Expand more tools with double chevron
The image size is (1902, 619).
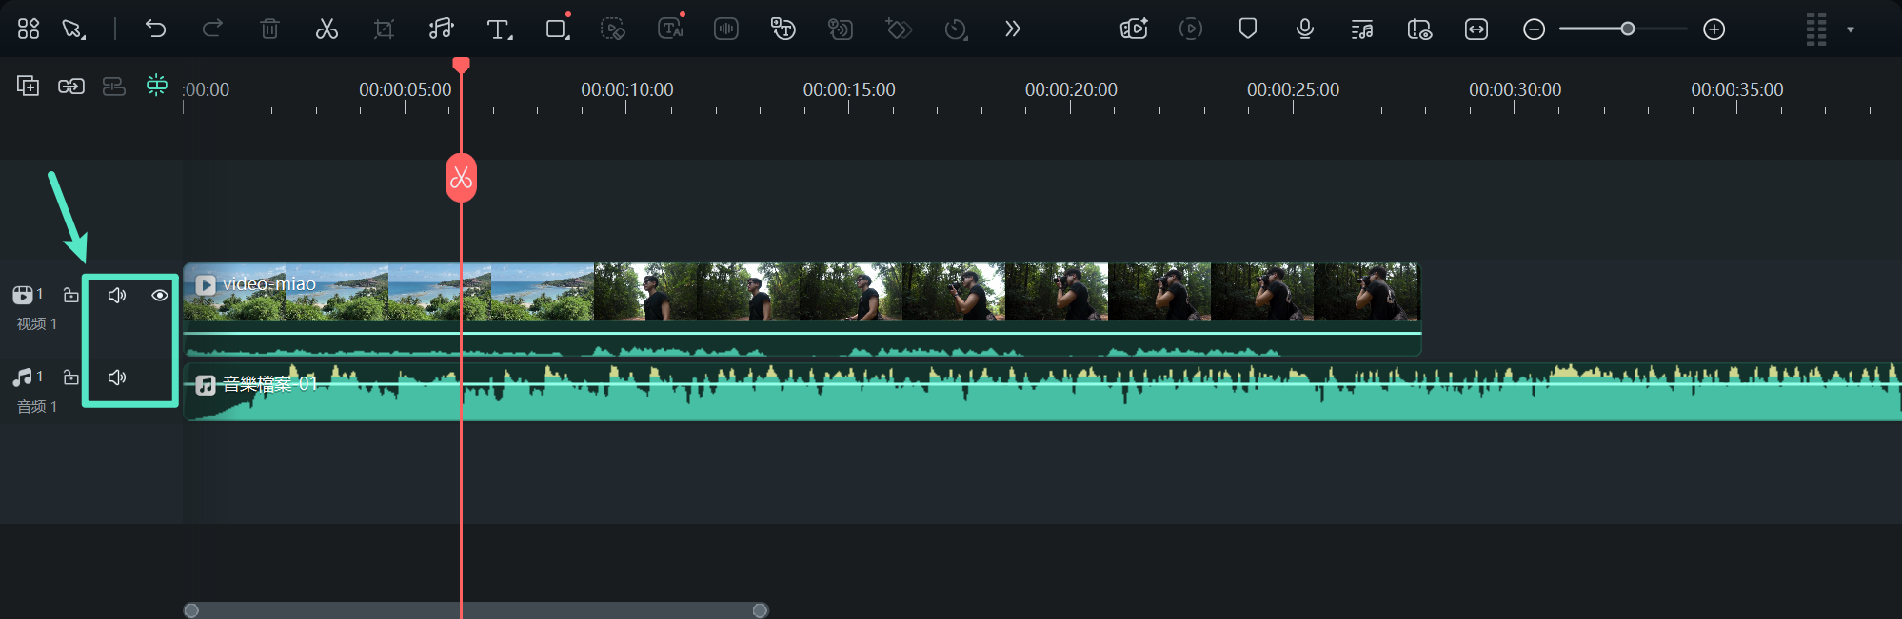tap(1013, 29)
